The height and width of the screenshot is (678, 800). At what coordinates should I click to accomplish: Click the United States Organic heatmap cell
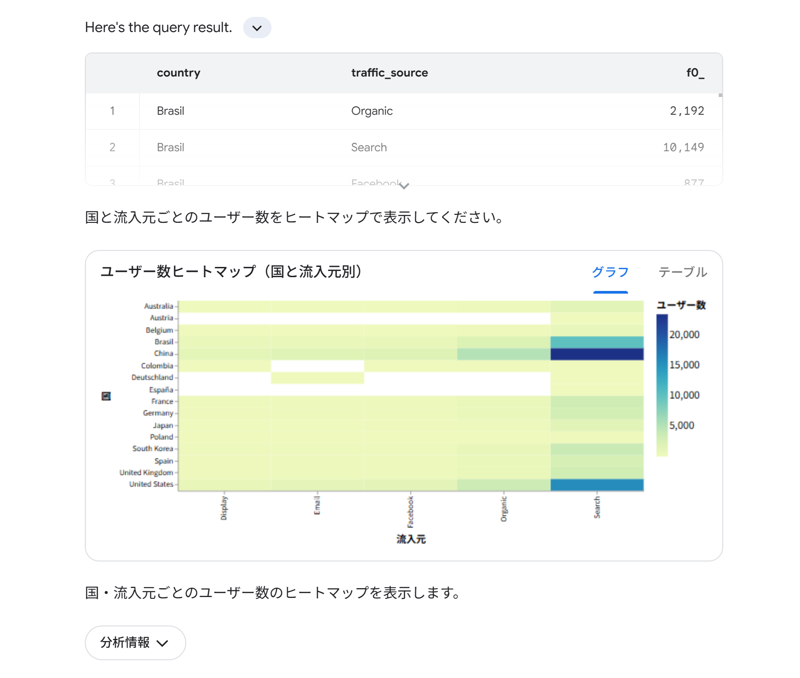tap(504, 484)
